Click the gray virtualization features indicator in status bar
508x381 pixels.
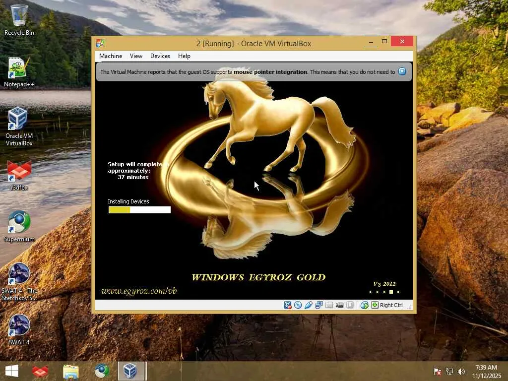(350, 305)
